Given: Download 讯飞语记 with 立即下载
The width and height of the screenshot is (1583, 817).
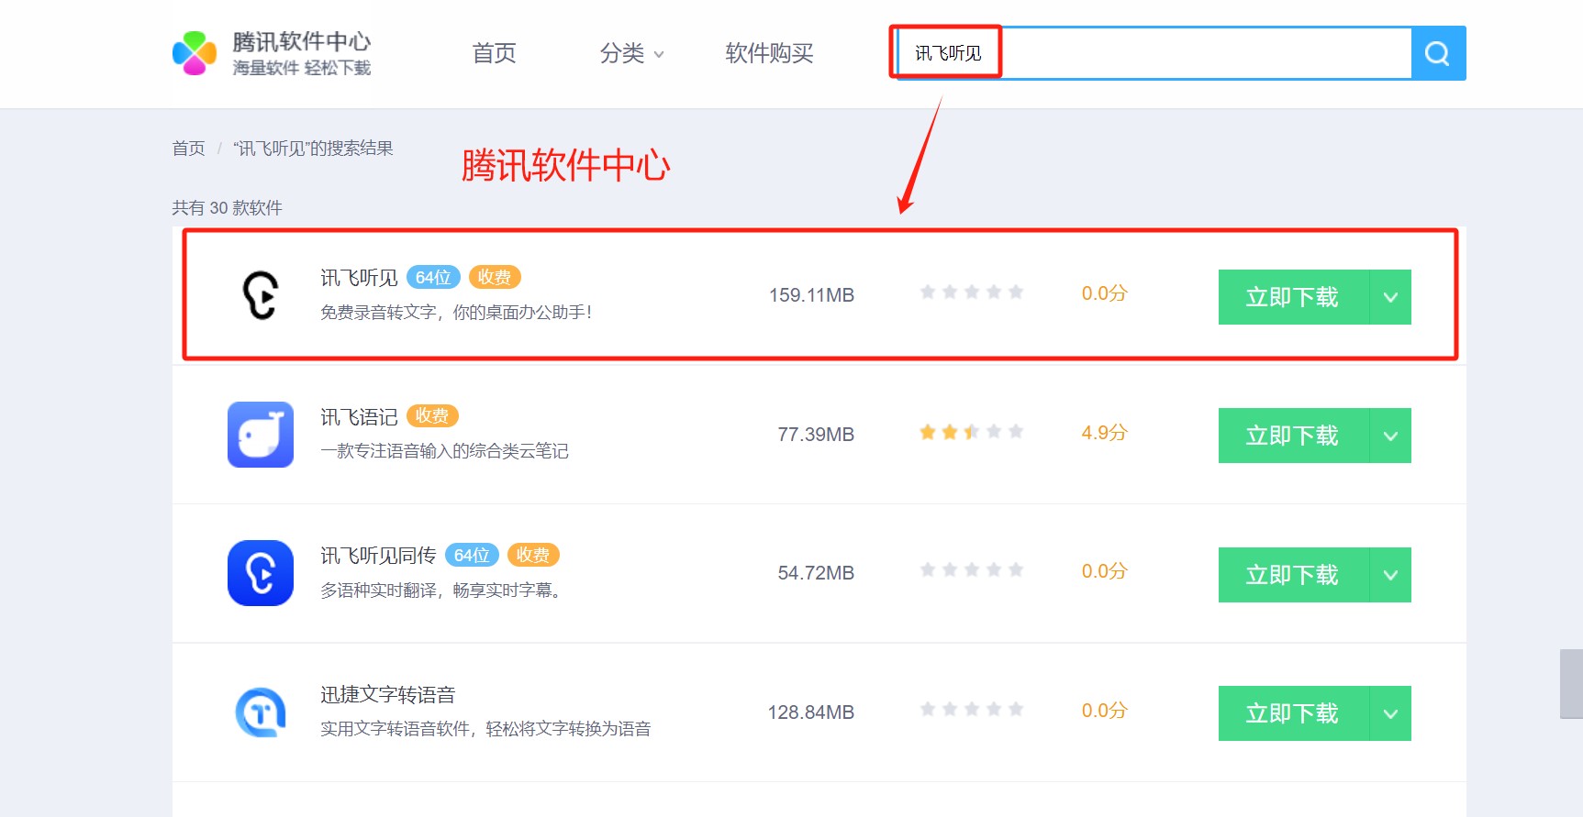Looking at the screenshot, I should coord(1293,436).
